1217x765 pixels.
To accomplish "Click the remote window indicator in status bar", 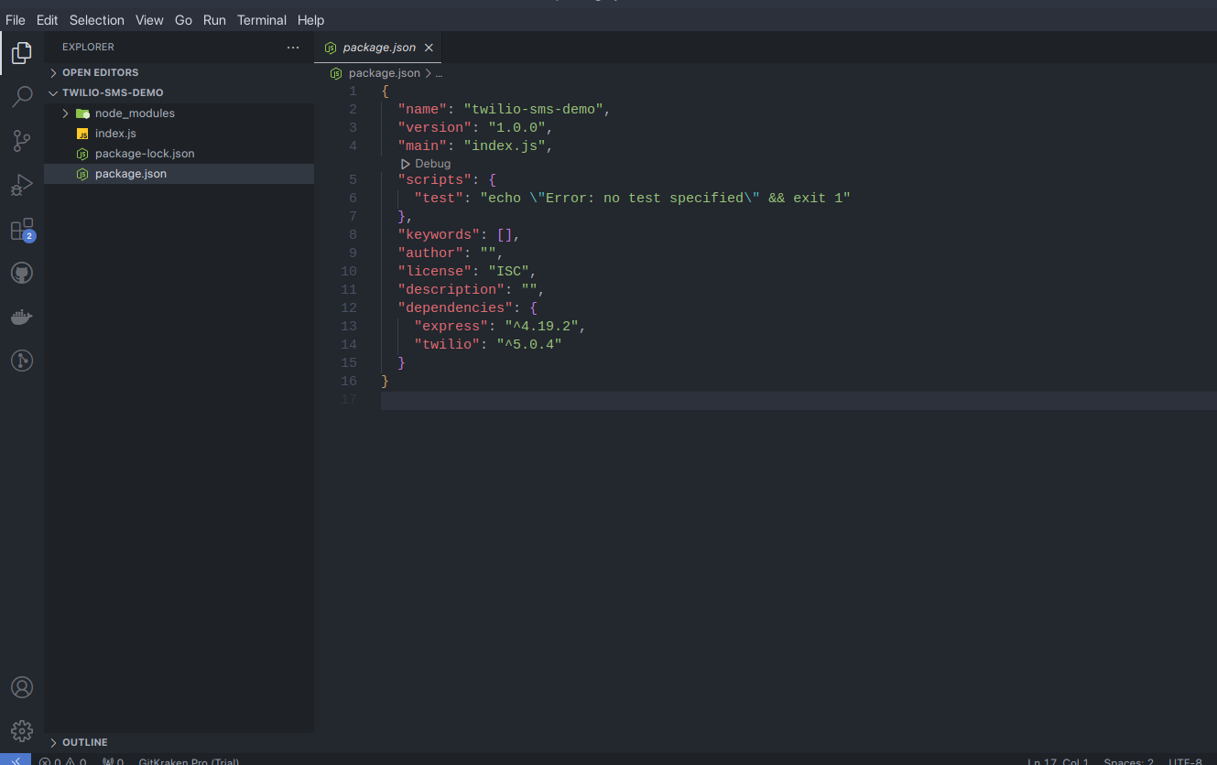I will point(16,760).
